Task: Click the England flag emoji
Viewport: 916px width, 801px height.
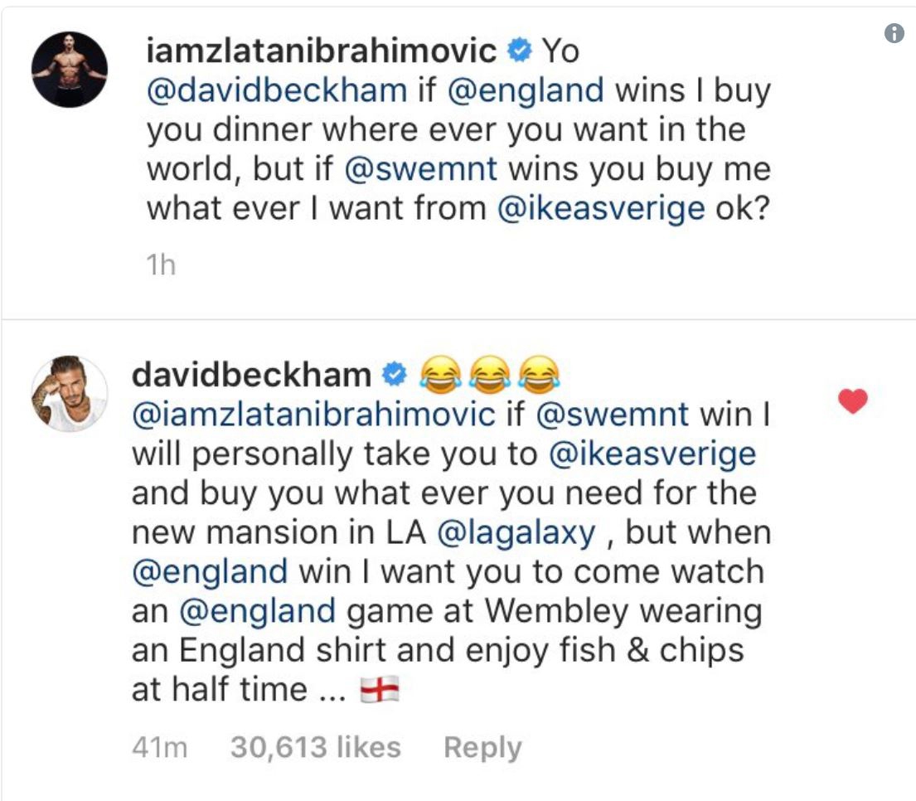Action: [x=380, y=691]
